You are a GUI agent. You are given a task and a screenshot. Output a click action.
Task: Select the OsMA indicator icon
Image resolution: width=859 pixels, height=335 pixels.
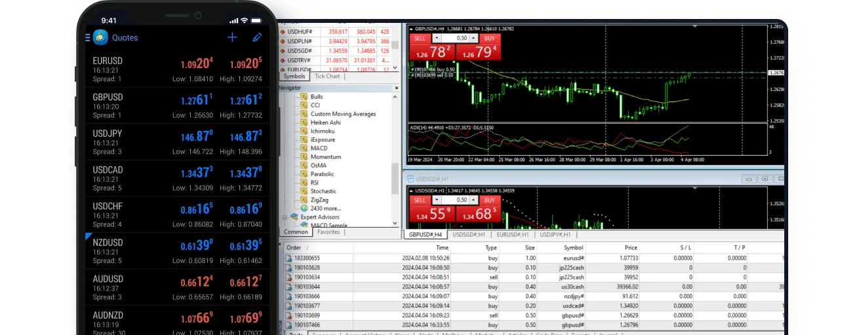(x=304, y=166)
